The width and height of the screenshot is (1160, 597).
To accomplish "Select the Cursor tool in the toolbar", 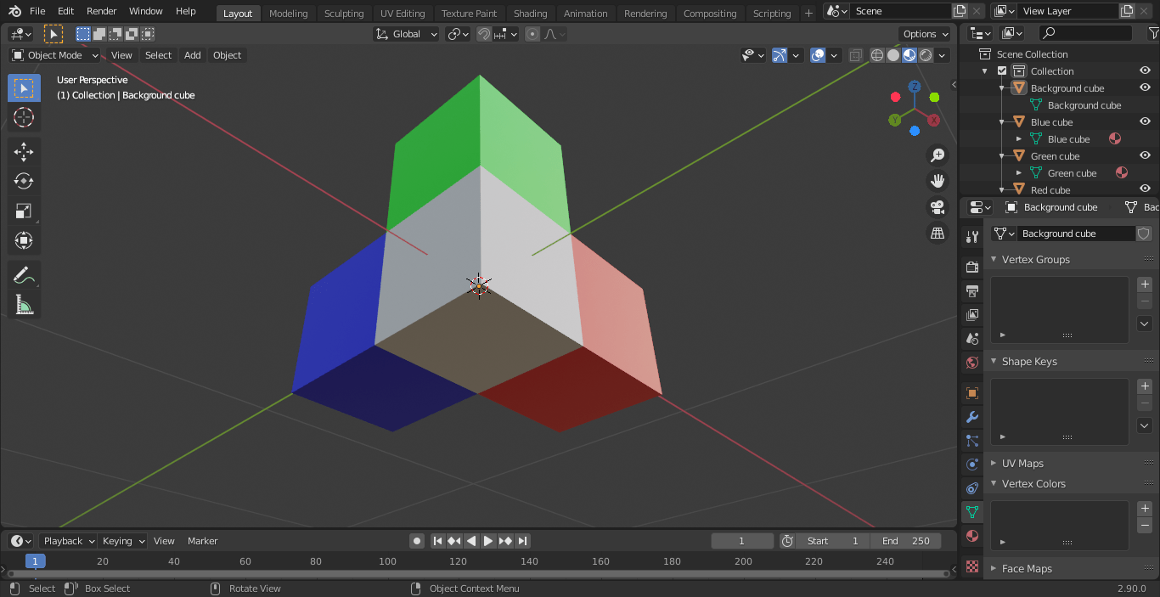I will (x=24, y=117).
